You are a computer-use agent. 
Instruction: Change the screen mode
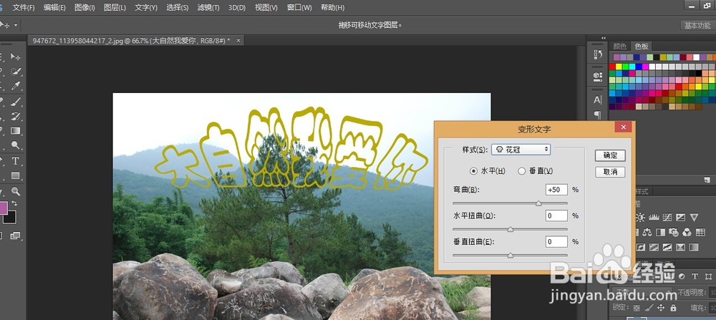pos(16,236)
